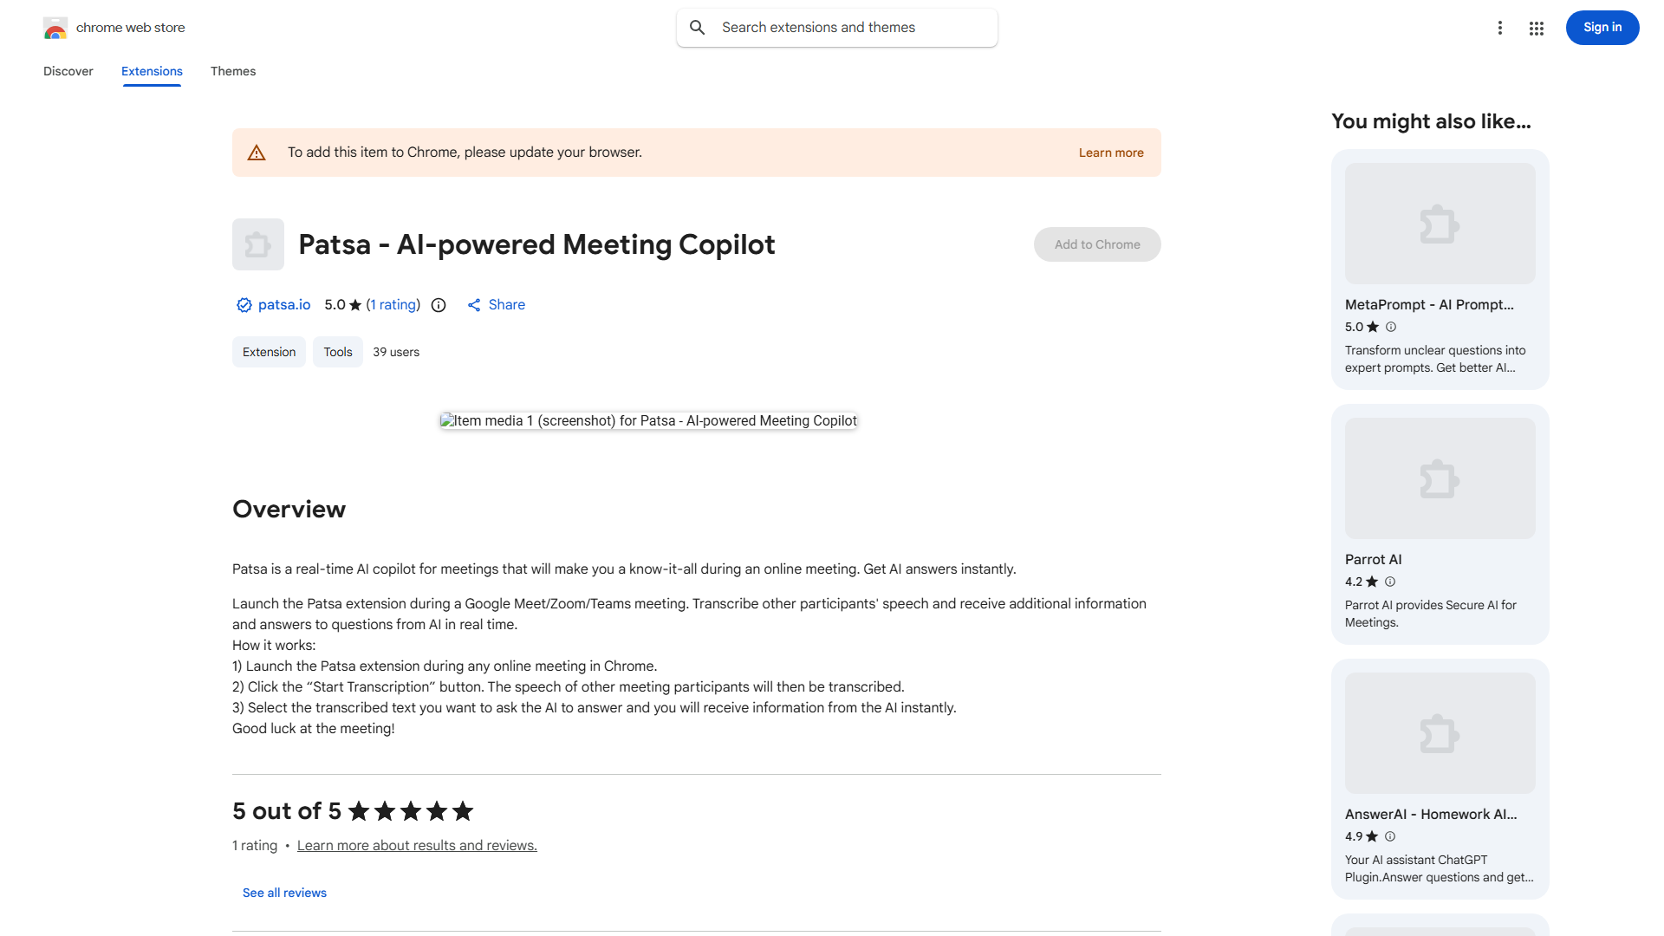This screenshot has height=936, width=1664.
Task: Open the Themes tab
Action: (x=233, y=71)
